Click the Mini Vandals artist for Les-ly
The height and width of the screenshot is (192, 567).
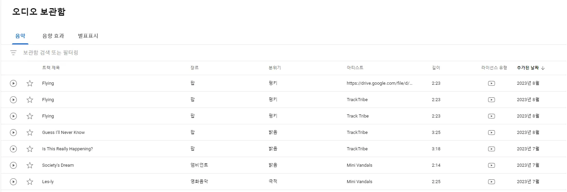(x=359, y=182)
